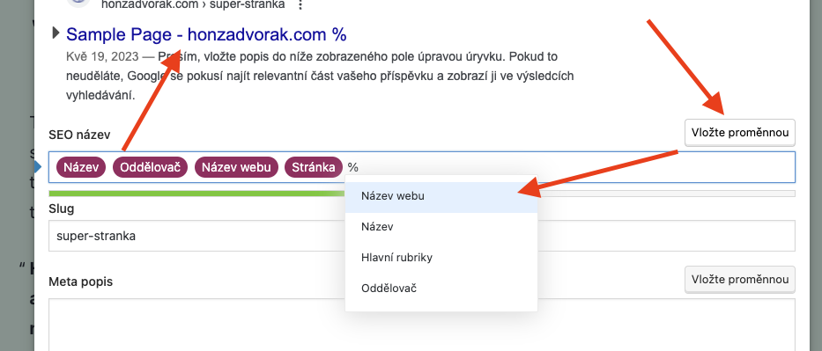The height and width of the screenshot is (351, 822).
Task: Click Vložte proměnnou button for Meta popis
Action: 740,280
